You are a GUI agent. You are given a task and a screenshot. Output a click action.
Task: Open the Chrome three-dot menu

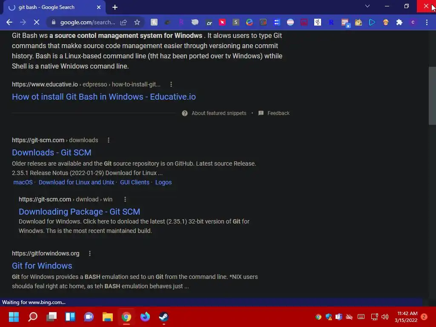click(427, 22)
